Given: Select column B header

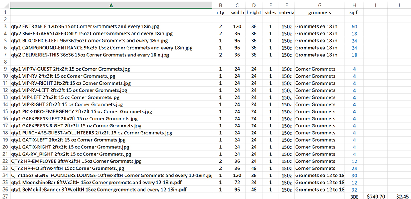Looking at the screenshot, I should coord(221,5).
